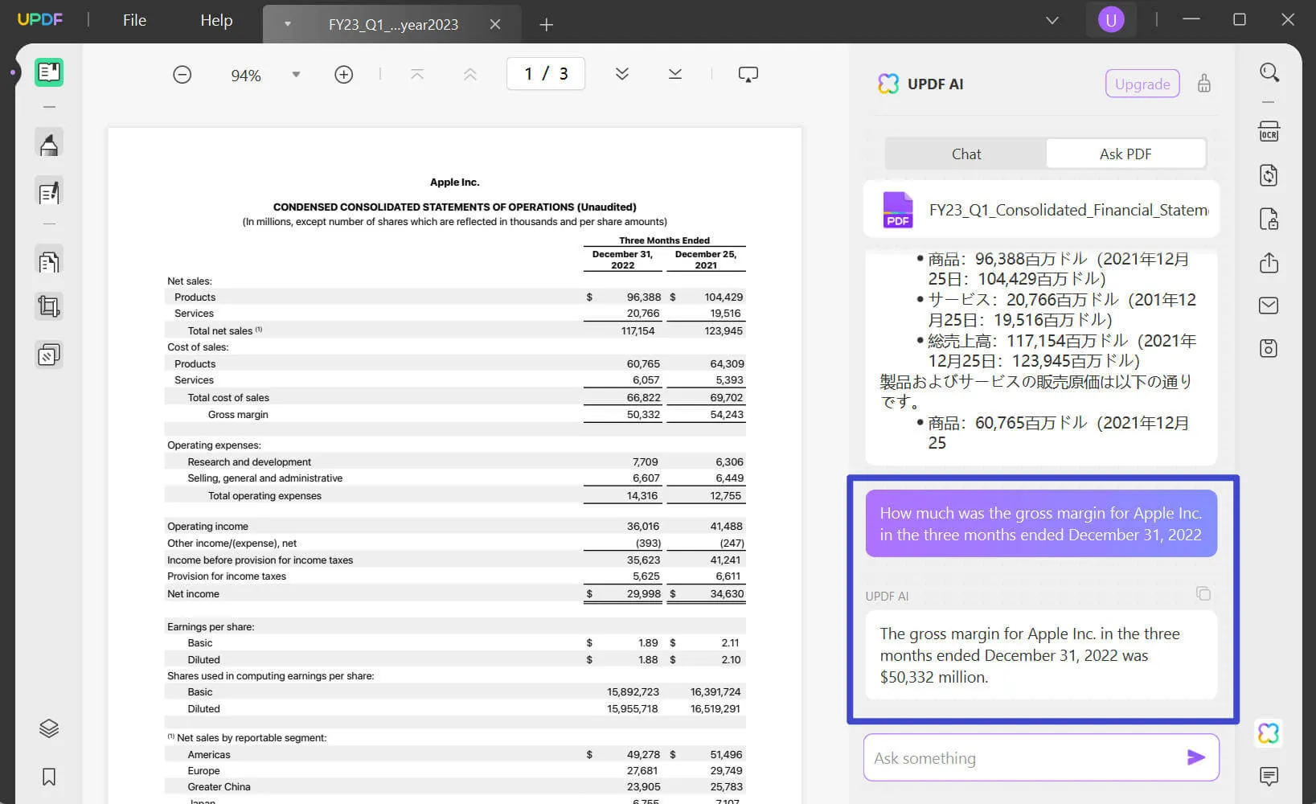
Task: Click the Share file icon
Action: (x=1269, y=263)
